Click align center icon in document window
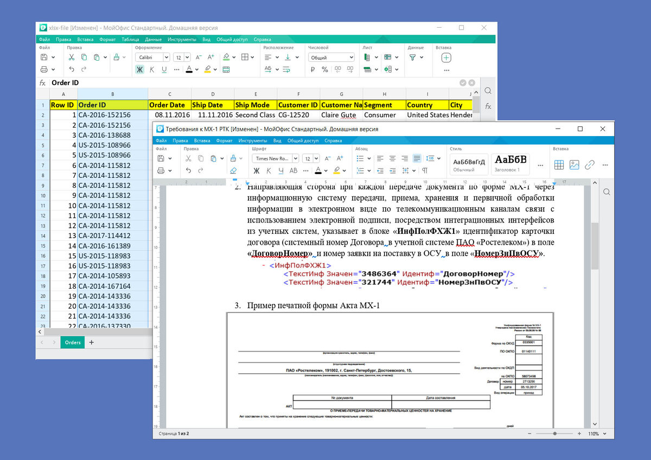Screen dimensions: 651x460 click(x=392, y=158)
